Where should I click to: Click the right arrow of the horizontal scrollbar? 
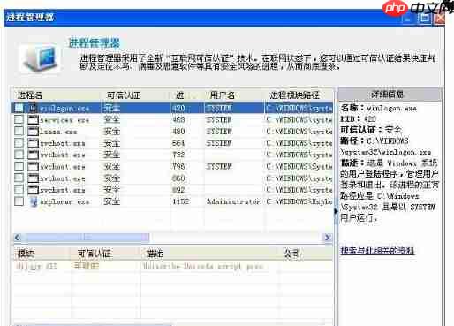(x=328, y=238)
